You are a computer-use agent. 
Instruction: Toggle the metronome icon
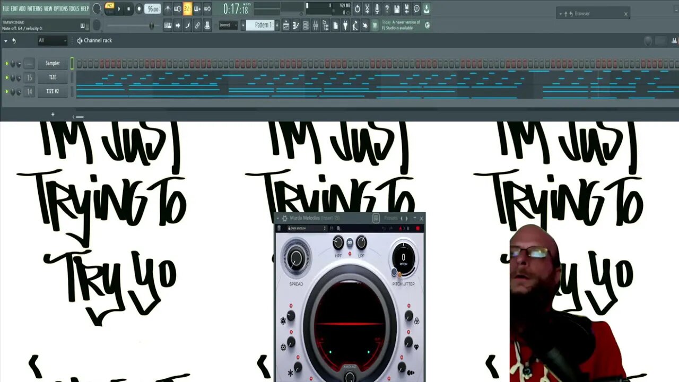click(168, 9)
